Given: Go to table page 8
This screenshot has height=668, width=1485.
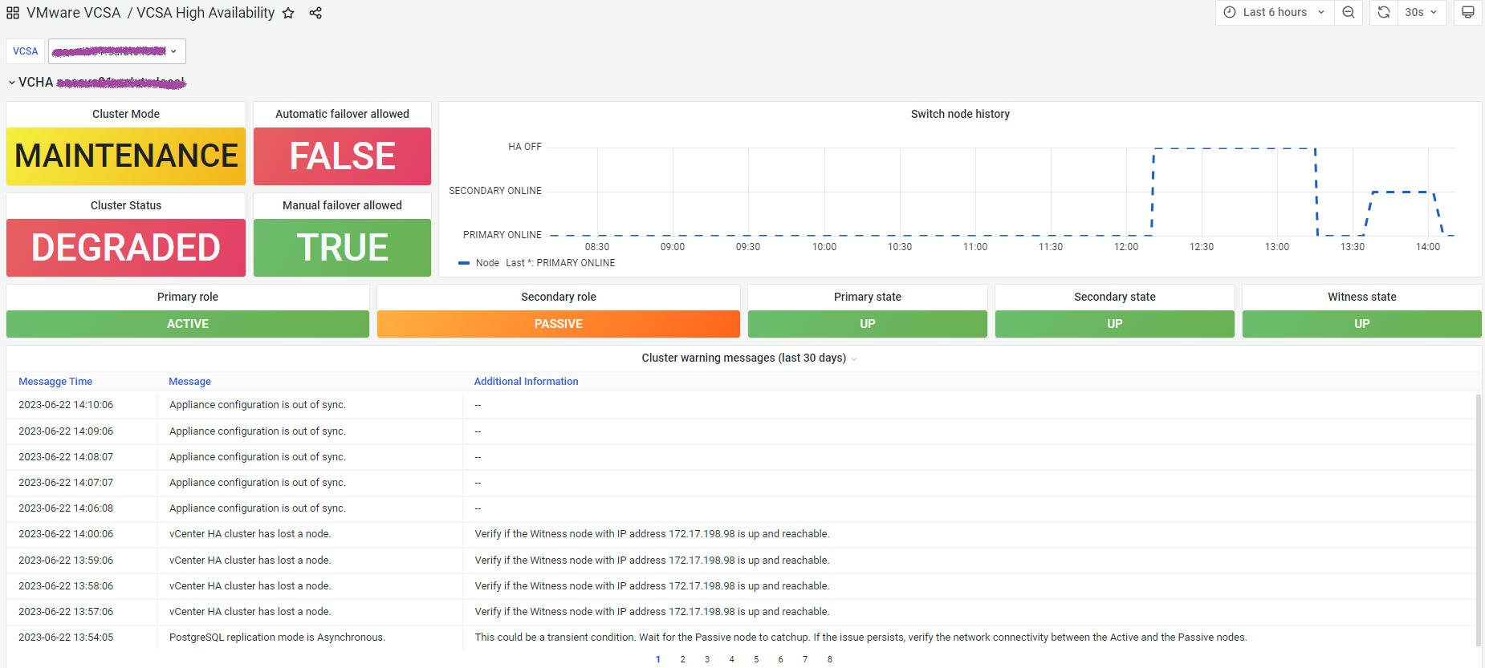Looking at the screenshot, I should [830, 659].
